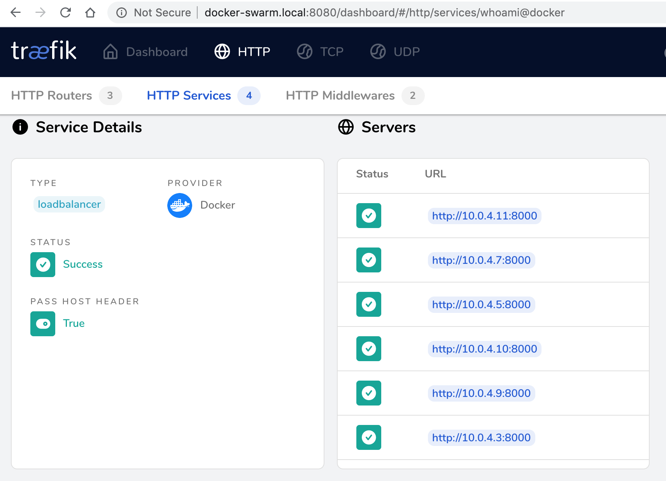Click the status check for http://10.0.4.11:8000
This screenshot has width=666, height=481.
point(368,216)
